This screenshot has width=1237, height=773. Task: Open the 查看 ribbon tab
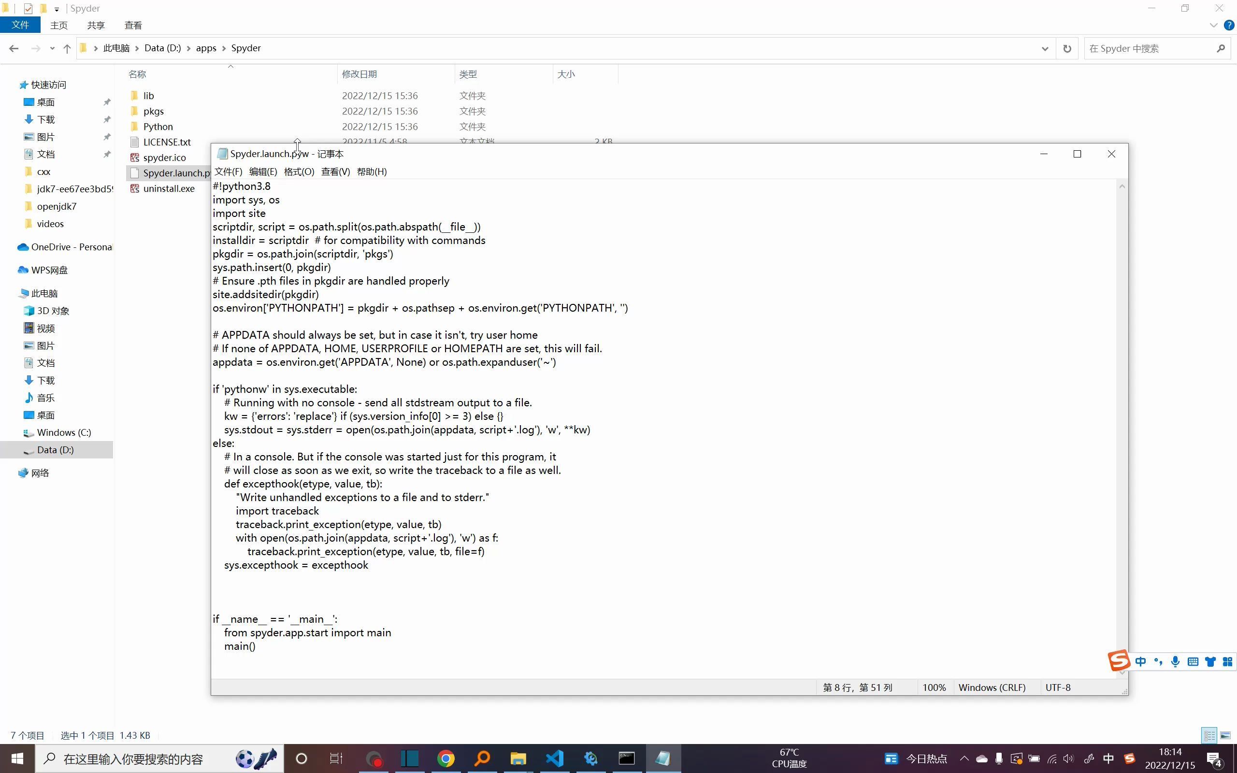tap(133, 25)
